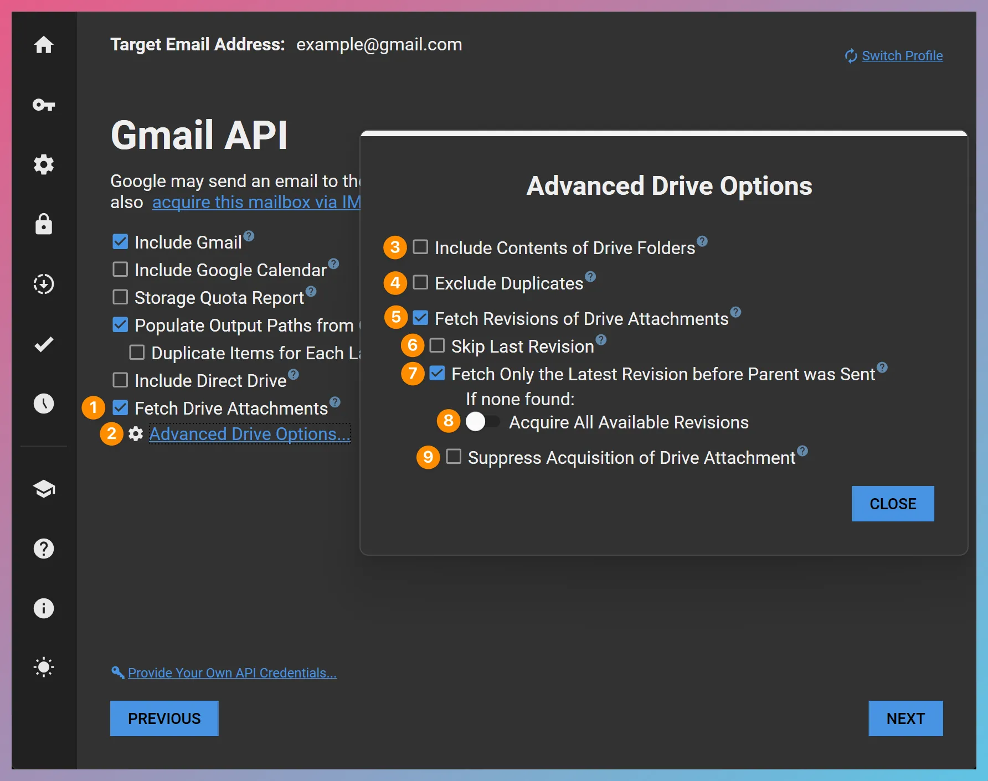
Task: Click the info icon in sidebar
Action: click(x=44, y=608)
